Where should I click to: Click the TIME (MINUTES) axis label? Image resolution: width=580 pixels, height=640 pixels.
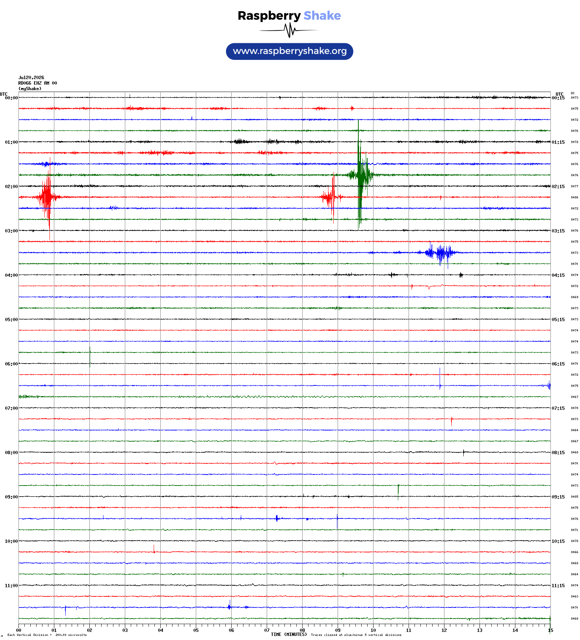click(x=289, y=634)
